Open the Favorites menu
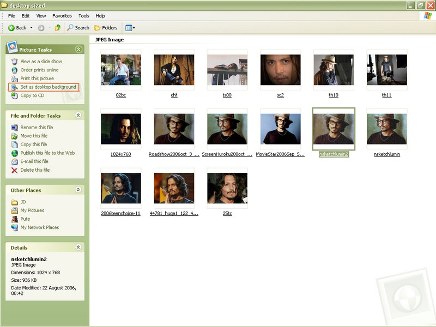 [62, 16]
